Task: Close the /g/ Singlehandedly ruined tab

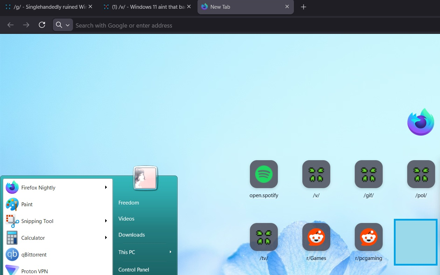Action: click(90, 7)
